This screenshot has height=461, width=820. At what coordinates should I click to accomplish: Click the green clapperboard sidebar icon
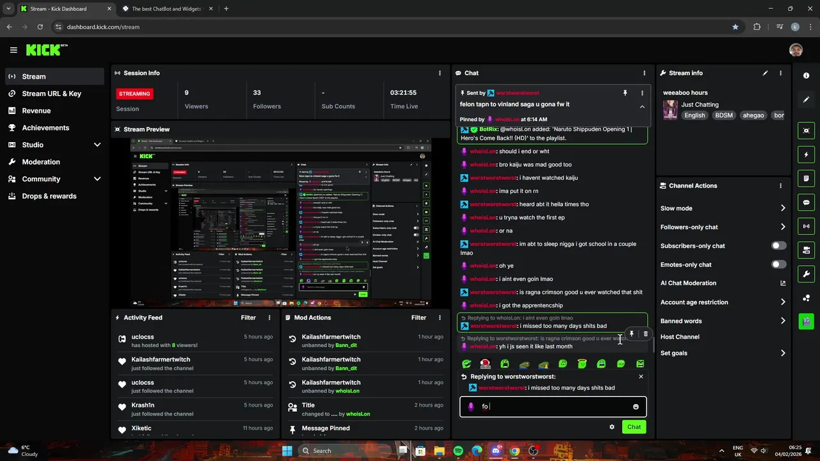[806, 321]
